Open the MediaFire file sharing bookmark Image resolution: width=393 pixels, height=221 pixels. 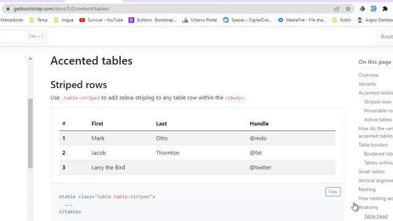click(302, 20)
